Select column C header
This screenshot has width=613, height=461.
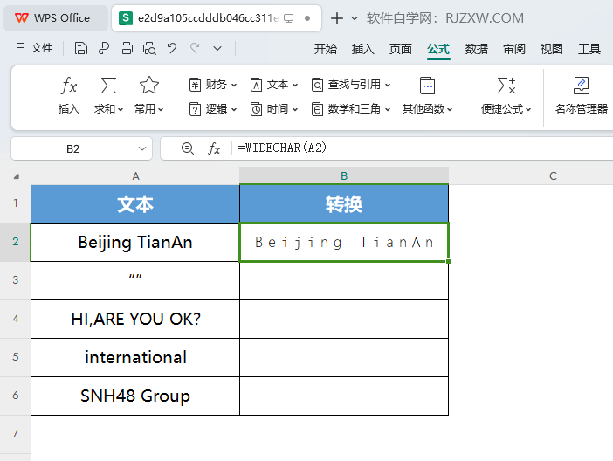(x=553, y=176)
